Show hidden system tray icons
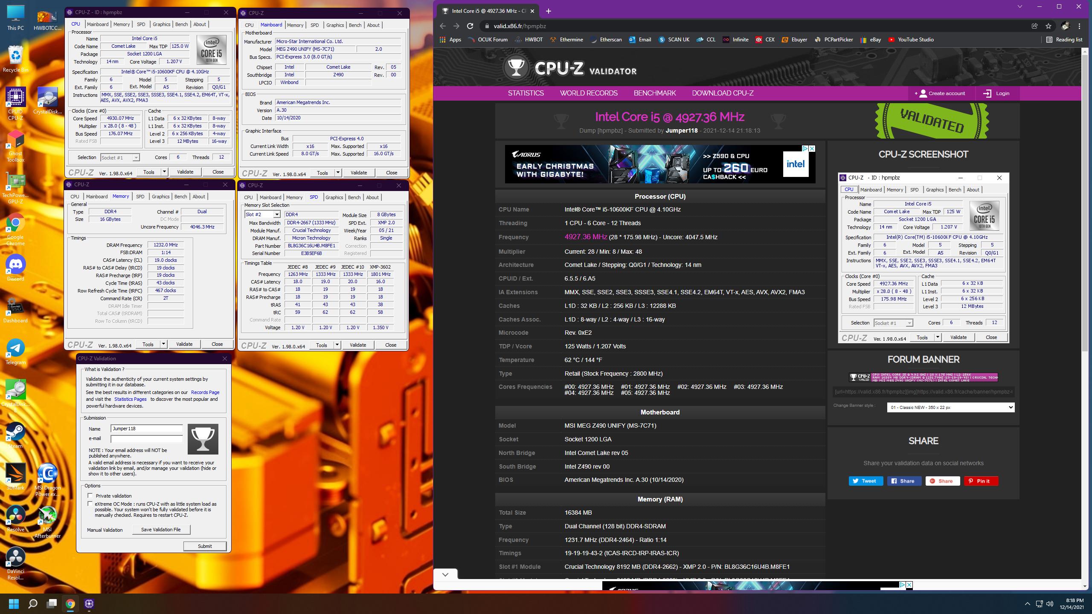Image resolution: width=1092 pixels, height=614 pixels. point(1027,604)
